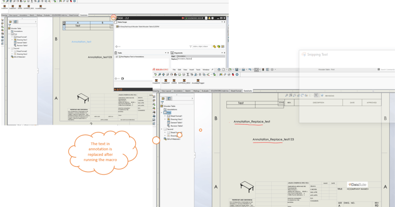Select General Table1 in front SolidWorks tree
Viewport: 395px width, 207px height.
(176, 123)
